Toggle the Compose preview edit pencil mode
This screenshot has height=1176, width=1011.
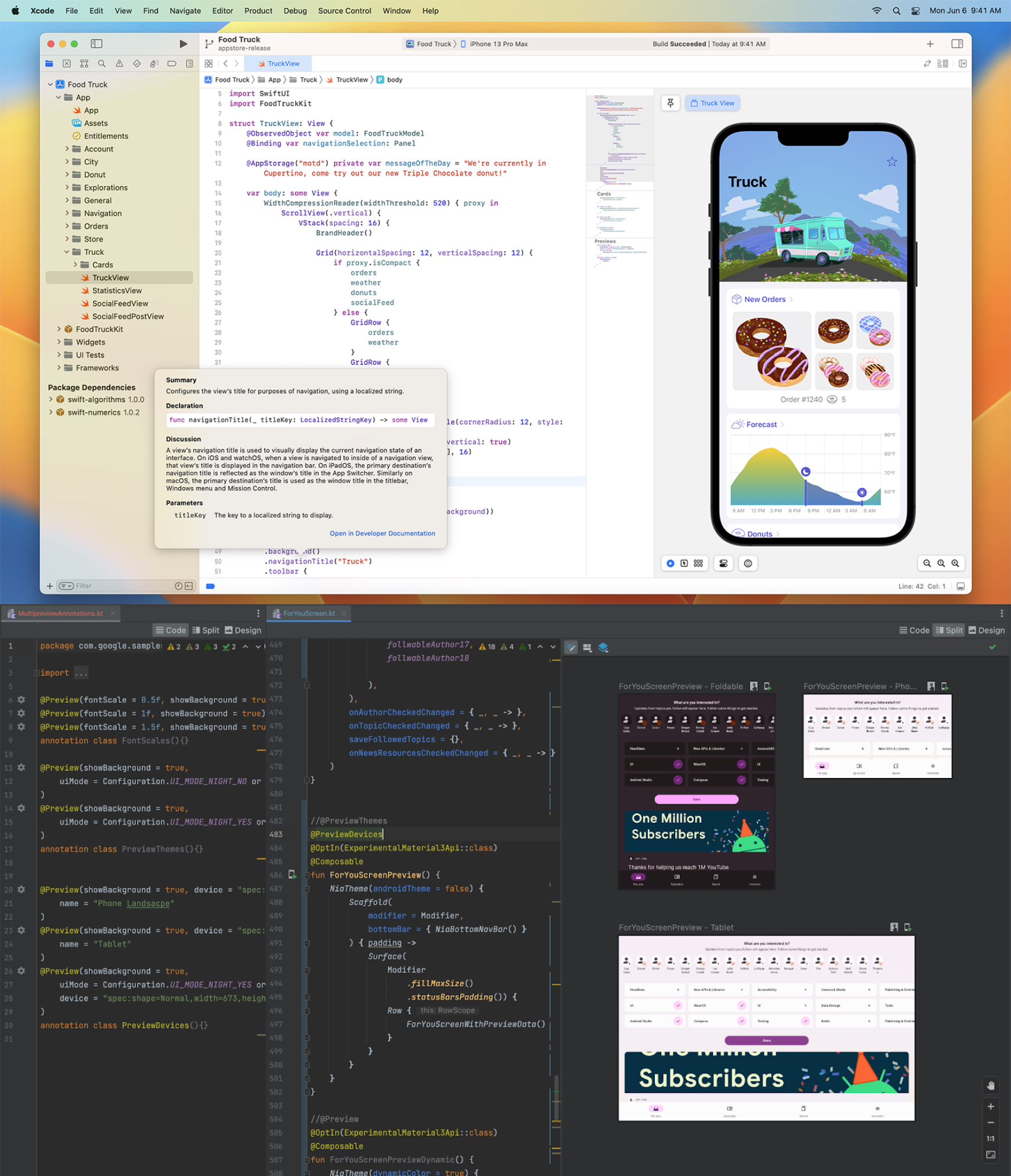[571, 647]
